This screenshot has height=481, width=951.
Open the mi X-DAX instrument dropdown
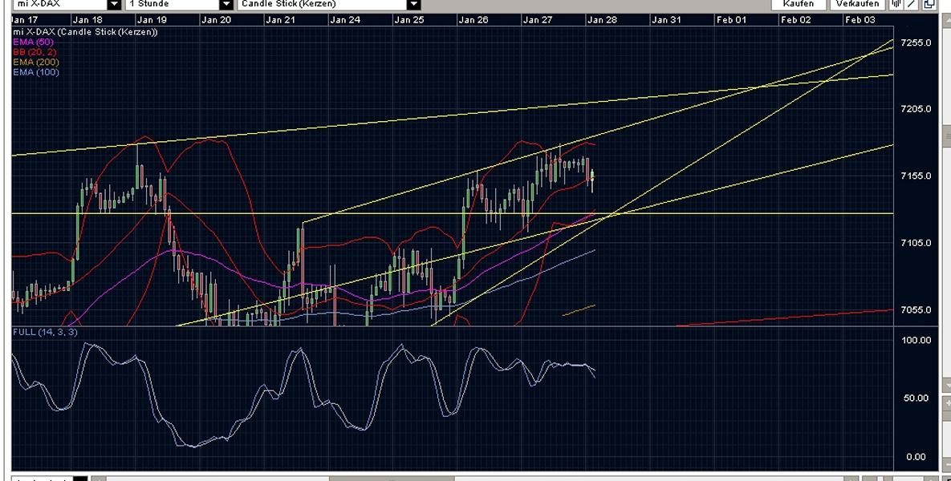click(x=113, y=5)
